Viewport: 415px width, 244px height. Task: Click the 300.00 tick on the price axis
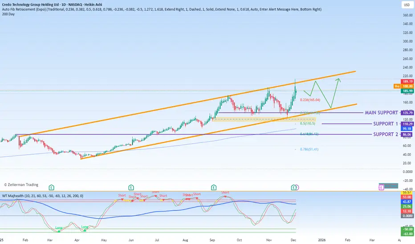[407, 41]
